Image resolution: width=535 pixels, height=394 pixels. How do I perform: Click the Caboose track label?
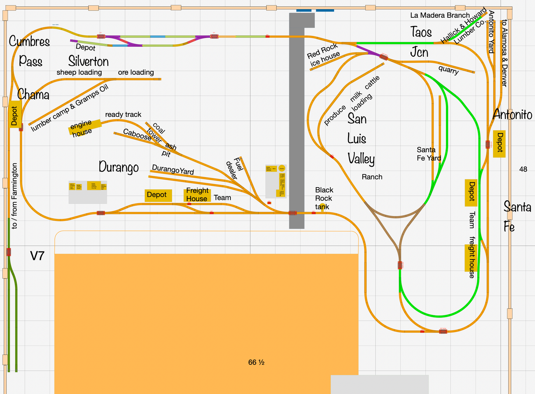(137, 134)
